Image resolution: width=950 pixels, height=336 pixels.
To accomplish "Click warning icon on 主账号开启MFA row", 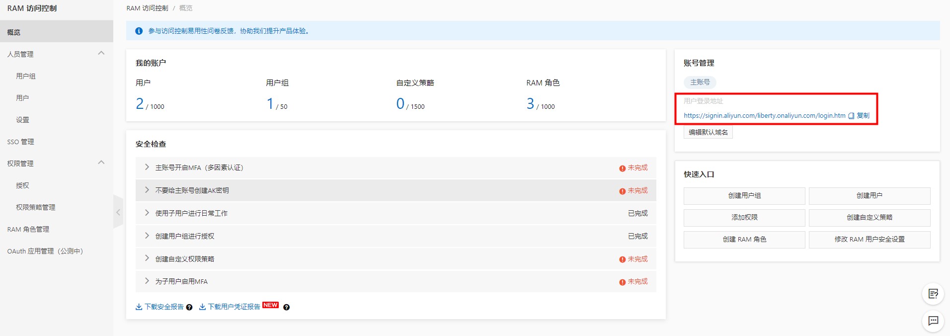I will (622, 168).
